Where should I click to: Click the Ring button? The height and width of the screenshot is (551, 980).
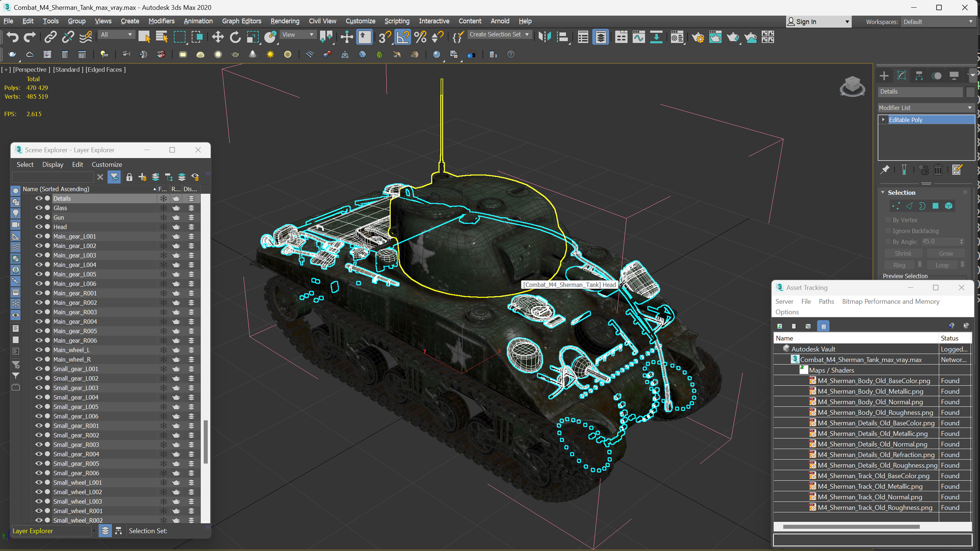[x=899, y=265]
